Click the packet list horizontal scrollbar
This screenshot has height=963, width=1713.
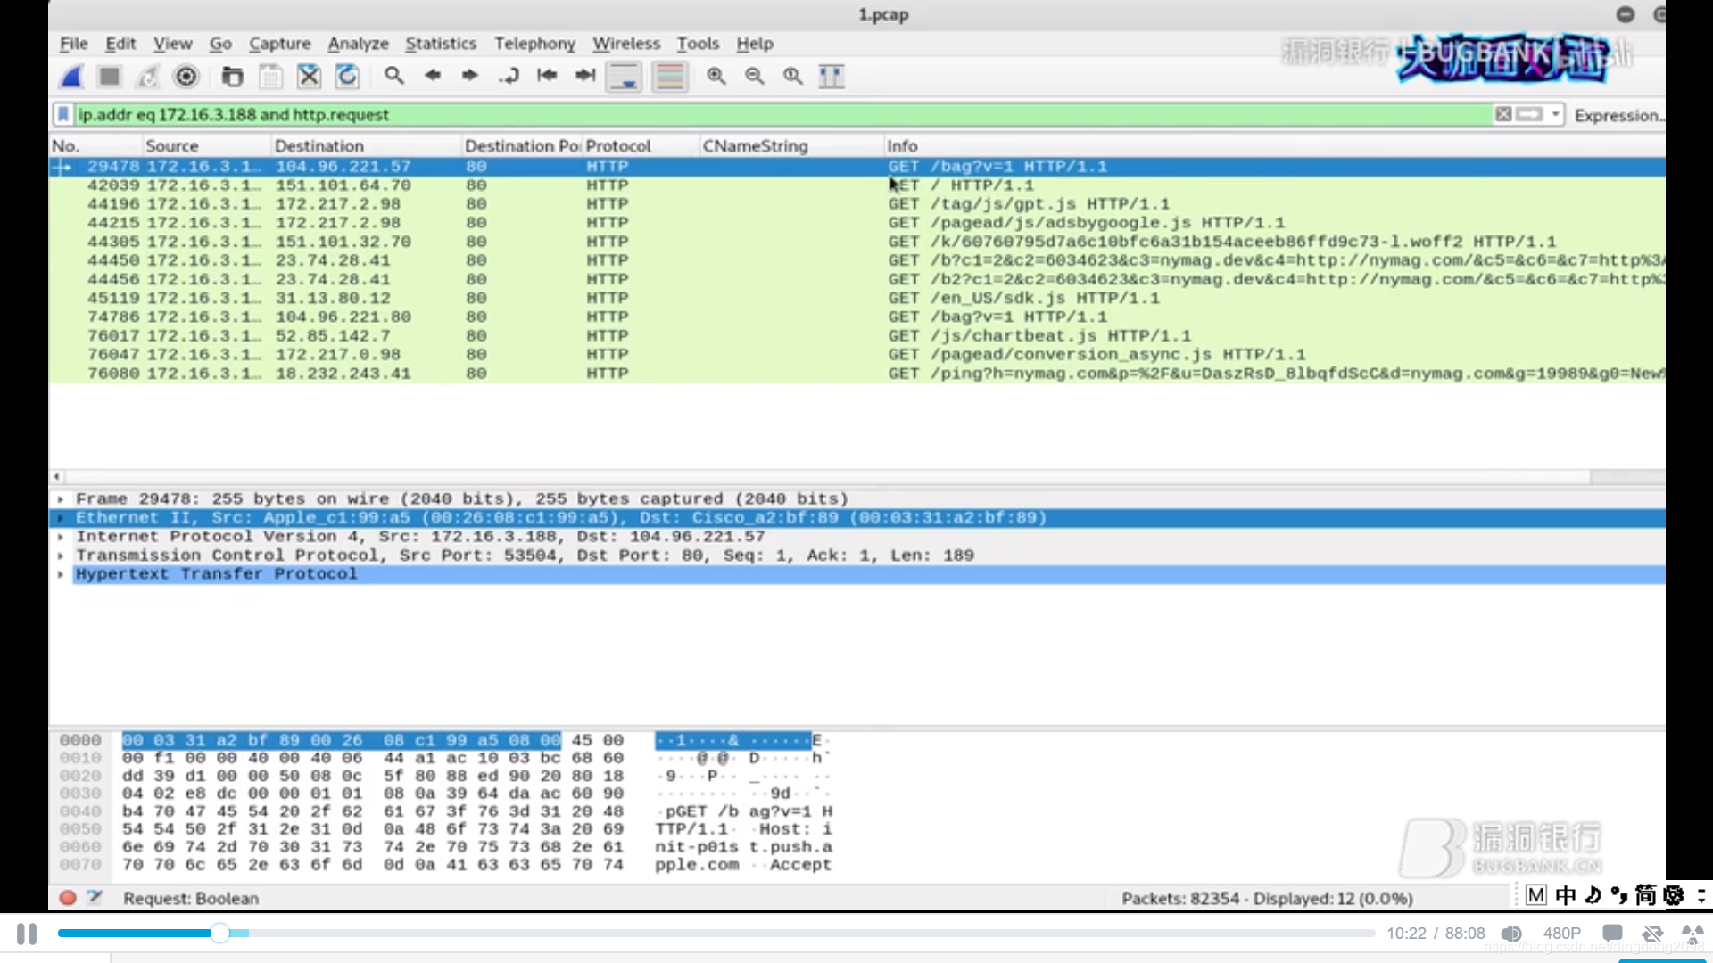click(x=826, y=477)
